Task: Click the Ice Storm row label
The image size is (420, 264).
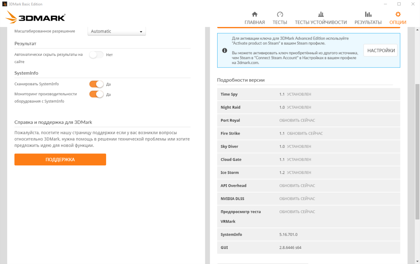Action: point(230,173)
